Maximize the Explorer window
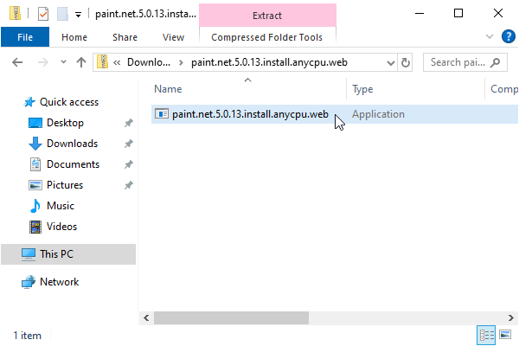The width and height of the screenshot is (519, 346). click(458, 13)
